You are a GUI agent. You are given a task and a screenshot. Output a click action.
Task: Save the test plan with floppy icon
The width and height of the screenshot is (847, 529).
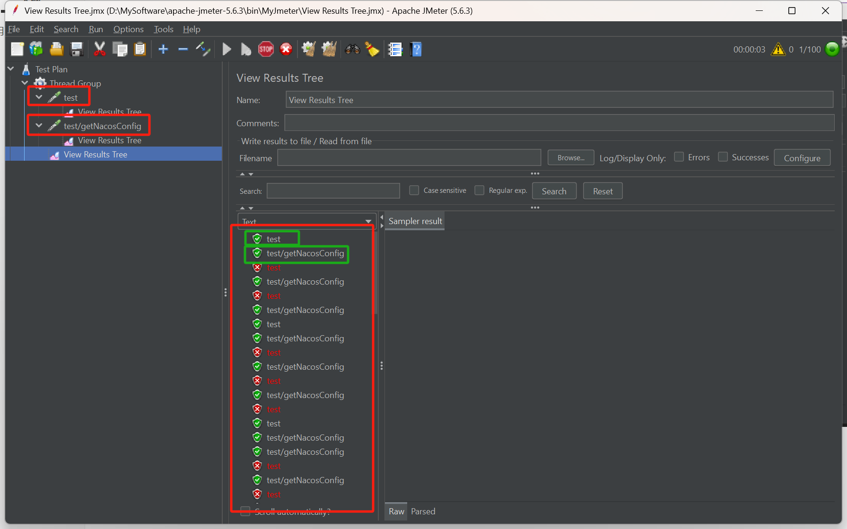77,49
